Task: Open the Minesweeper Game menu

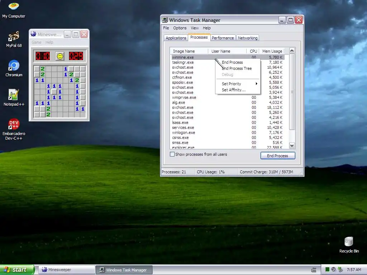Action: click(x=37, y=42)
